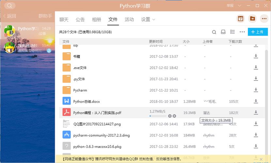Click the Python总结.docx filename
The width and height of the screenshot is (271, 163).
point(86,101)
